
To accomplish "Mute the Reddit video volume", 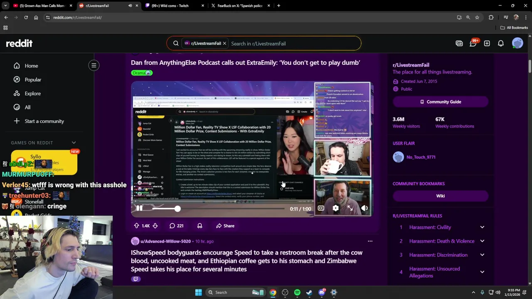I will tap(365, 208).
